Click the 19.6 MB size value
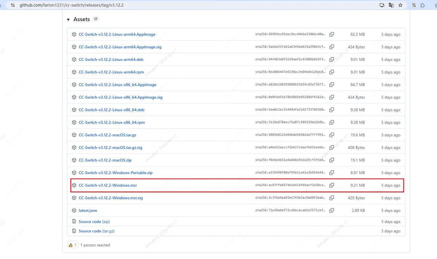This screenshot has height=259, width=437. 358,135
